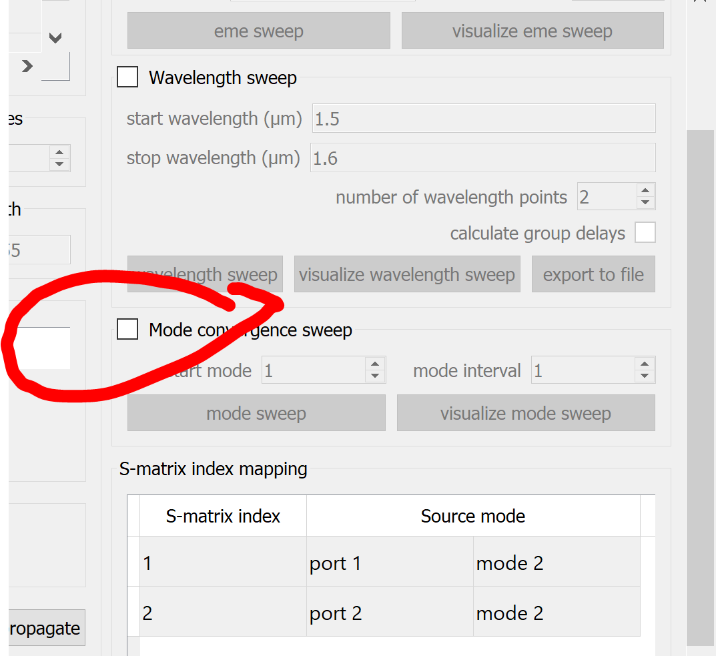The image size is (716, 656).
Task: Decrease mode interval down arrow
Action: click(x=645, y=376)
